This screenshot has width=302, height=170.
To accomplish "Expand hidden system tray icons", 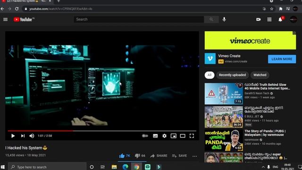I will click(x=263, y=167).
